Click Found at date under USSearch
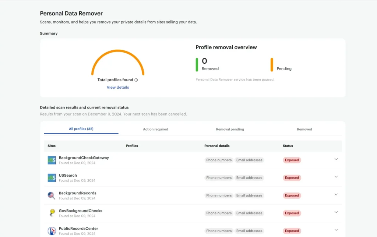377x237 pixels. [x=77, y=181]
